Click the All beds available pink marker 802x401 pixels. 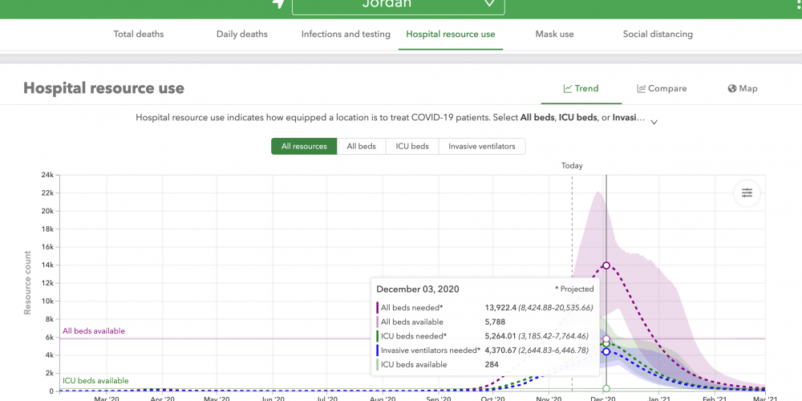pos(606,338)
